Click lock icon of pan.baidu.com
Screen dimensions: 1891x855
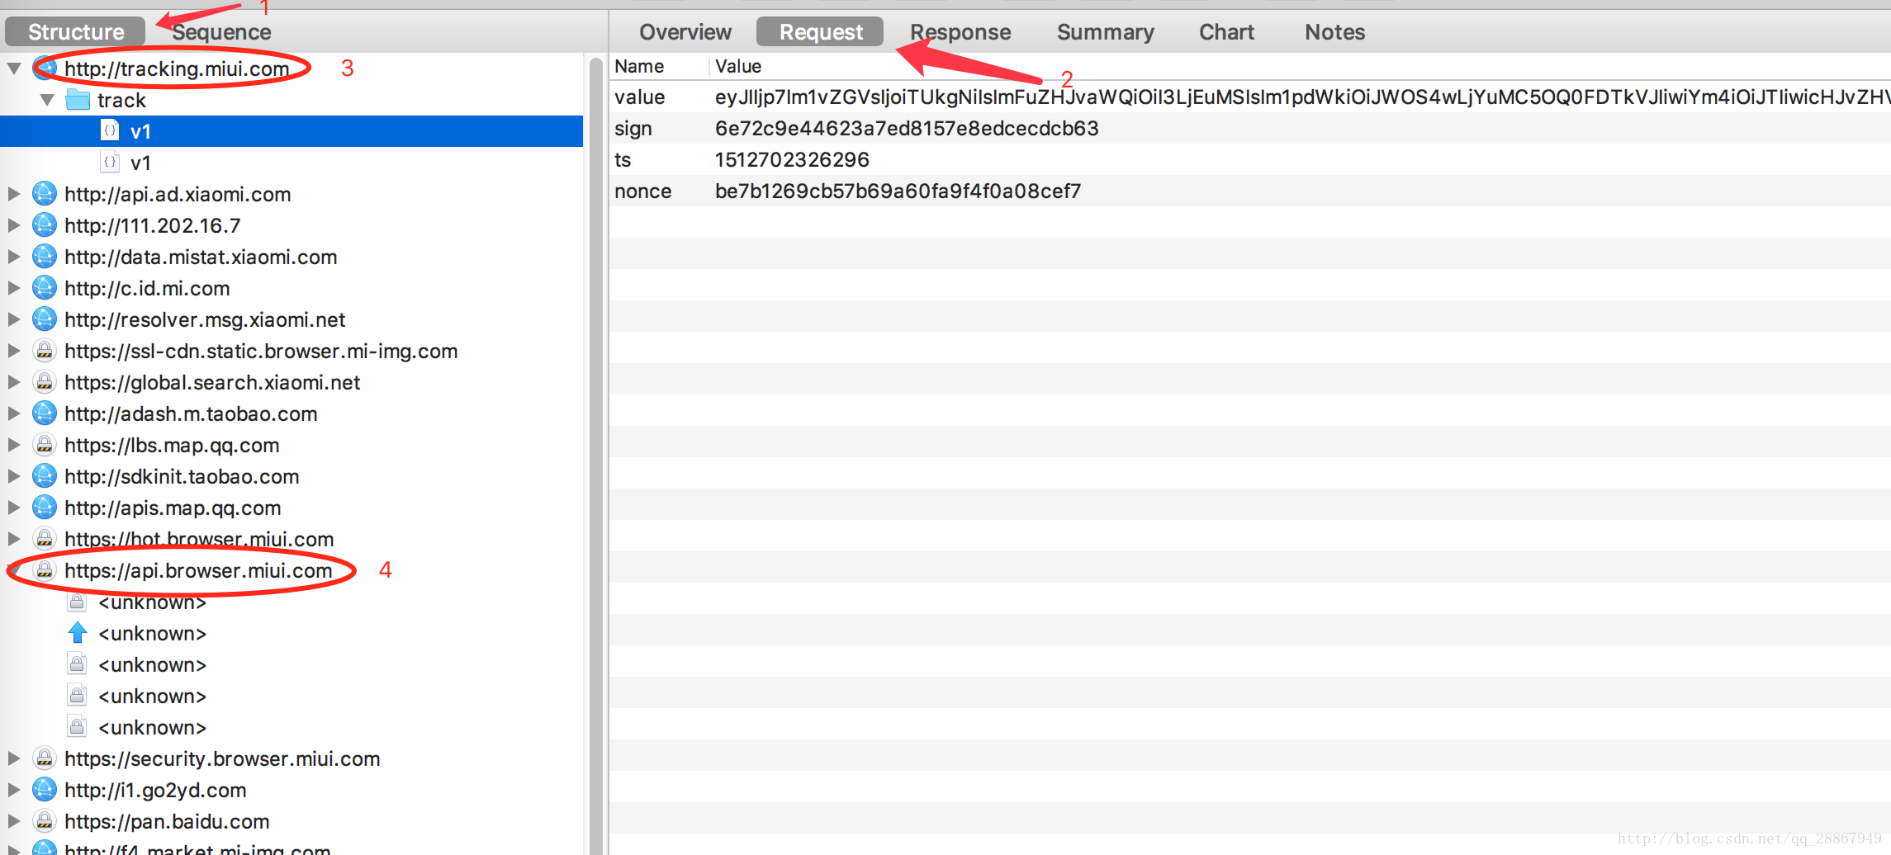coord(45,821)
